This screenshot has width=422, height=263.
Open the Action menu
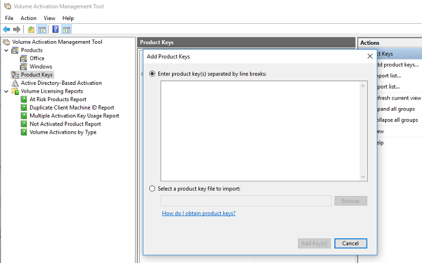click(28, 18)
